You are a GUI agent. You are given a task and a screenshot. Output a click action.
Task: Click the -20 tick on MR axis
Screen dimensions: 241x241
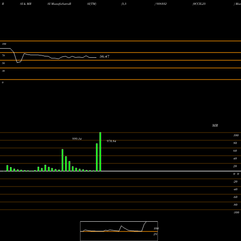coord(235,182)
